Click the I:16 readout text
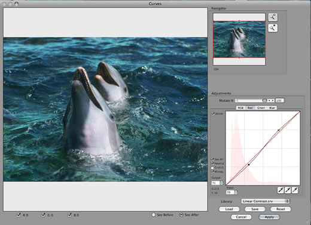The height and width of the screenshot is (225, 311). point(215,193)
